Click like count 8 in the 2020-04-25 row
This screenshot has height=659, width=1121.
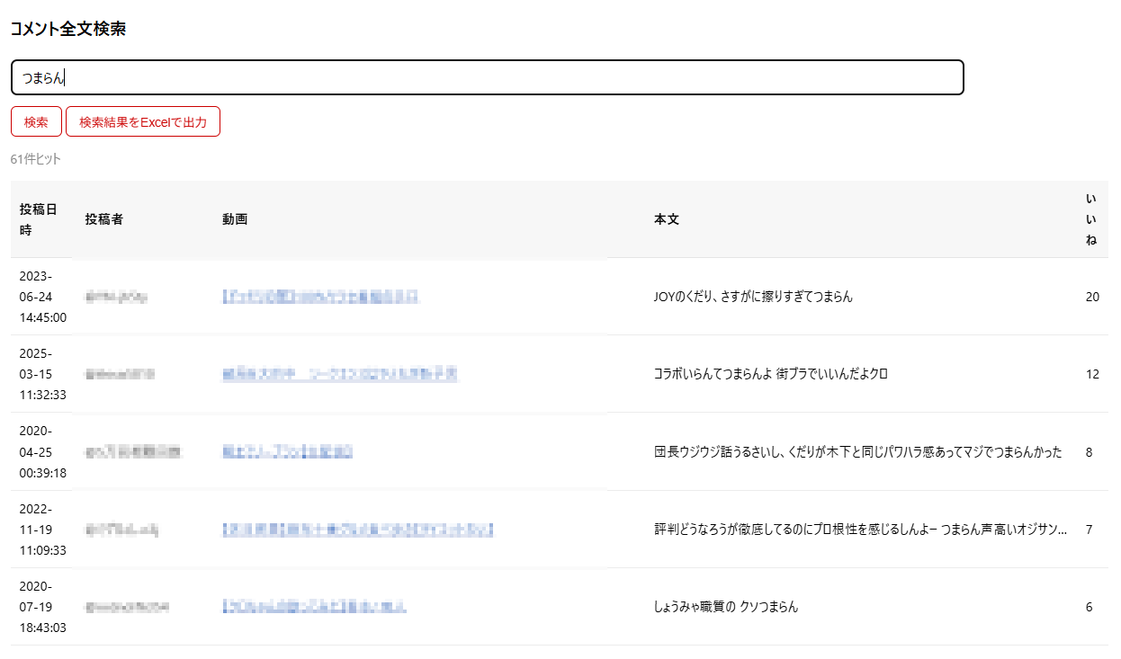pos(1089,452)
